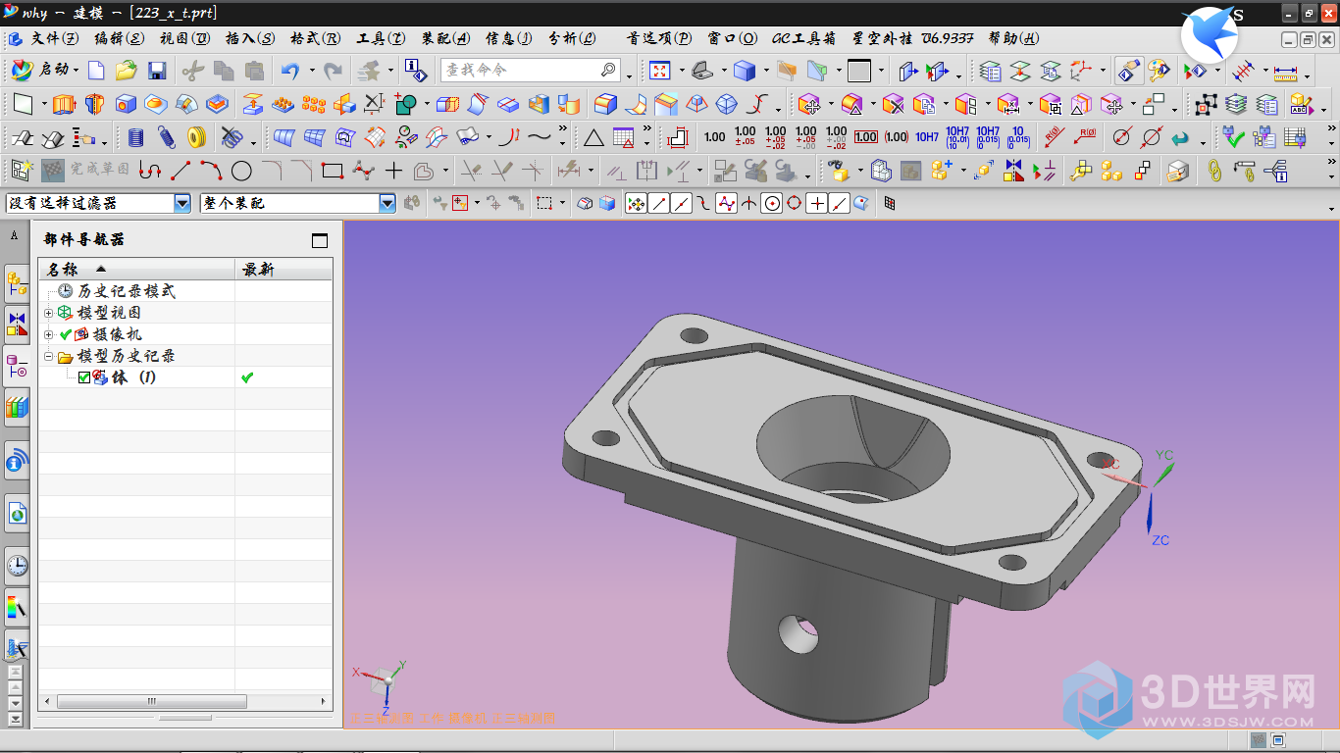
Task: Click the Open folder icon
Action: coord(126,71)
